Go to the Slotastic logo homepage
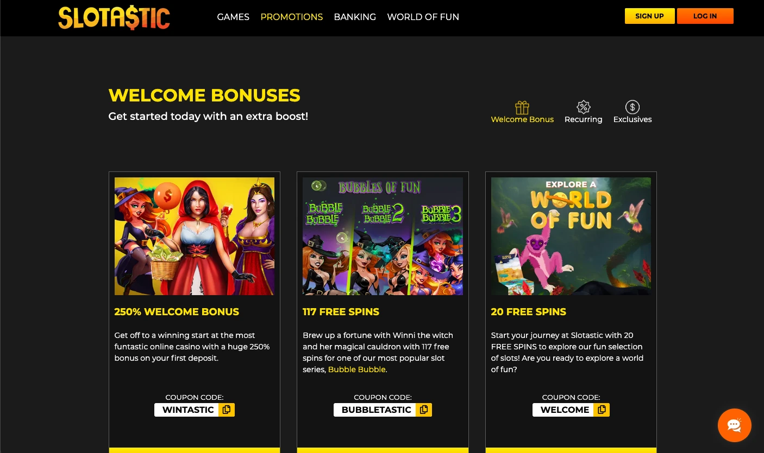Image resolution: width=764 pixels, height=453 pixels. (x=114, y=17)
